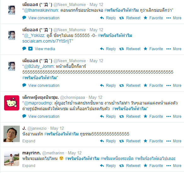The width and height of the screenshot is (184, 173).
Task: Open the @maproudmp mention link
Action: [38, 103]
